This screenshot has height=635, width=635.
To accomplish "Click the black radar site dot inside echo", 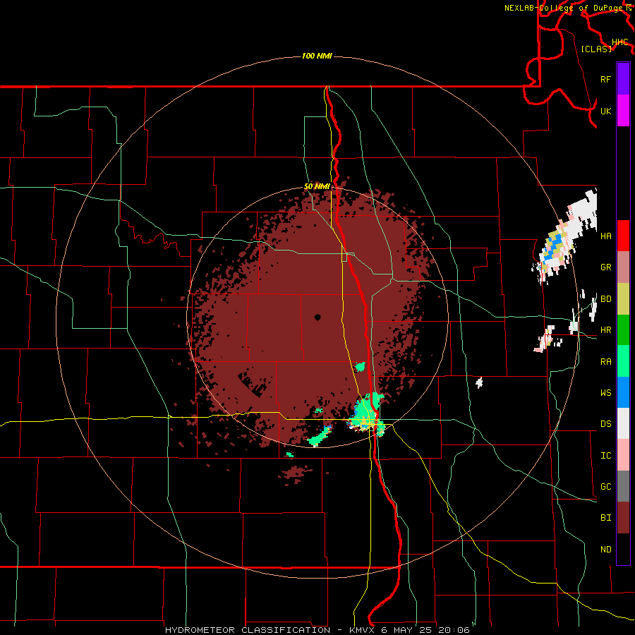I will click(x=317, y=317).
